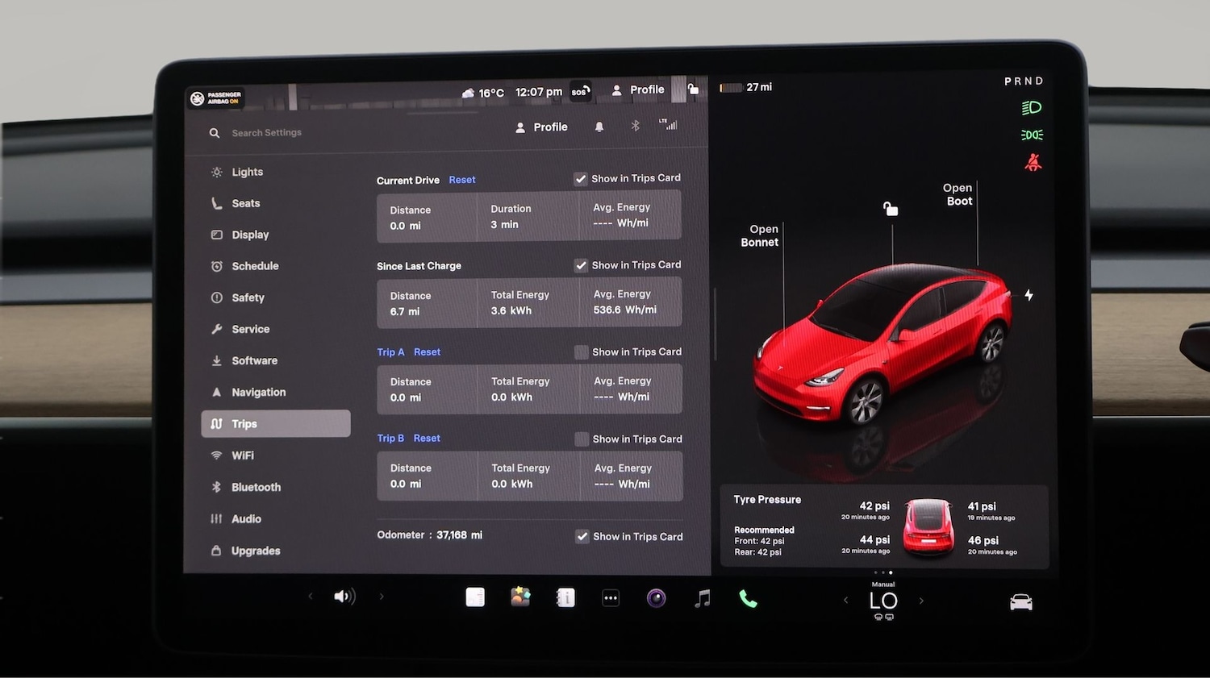Tap the notifications bell icon
This screenshot has width=1210, height=678.
[x=599, y=127]
